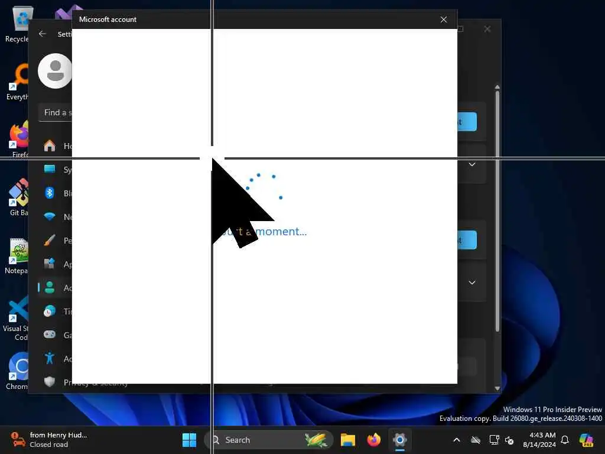Click scrollbar up arrow in Settings
The width and height of the screenshot is (605, 454).
(497, 87)
